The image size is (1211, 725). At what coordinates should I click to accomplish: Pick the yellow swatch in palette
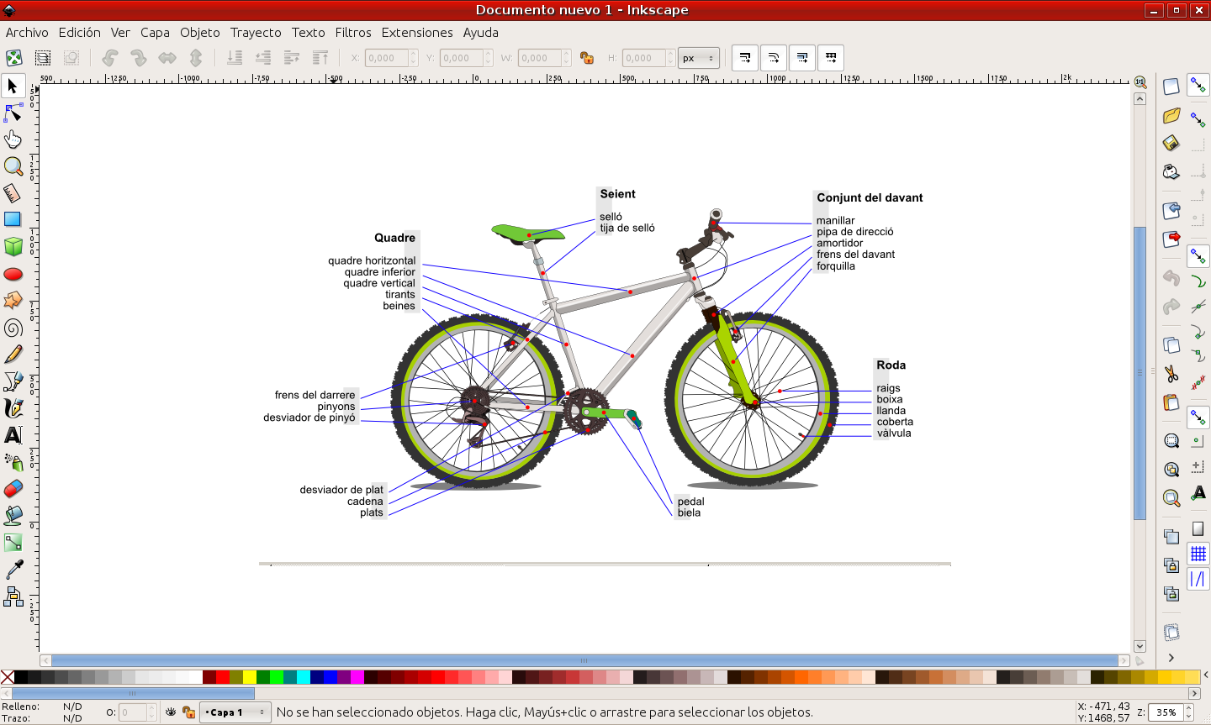click(250, 677)
